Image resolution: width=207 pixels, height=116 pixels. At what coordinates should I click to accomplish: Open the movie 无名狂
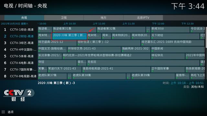(x=143, y=63)
